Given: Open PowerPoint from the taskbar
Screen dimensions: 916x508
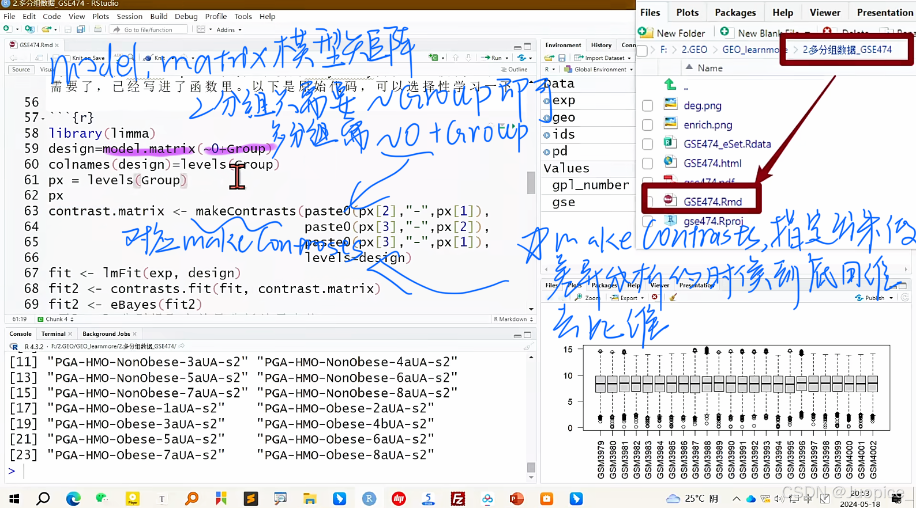Looking at the screenshot, I should pyautogui.click(x=517, y=498).
